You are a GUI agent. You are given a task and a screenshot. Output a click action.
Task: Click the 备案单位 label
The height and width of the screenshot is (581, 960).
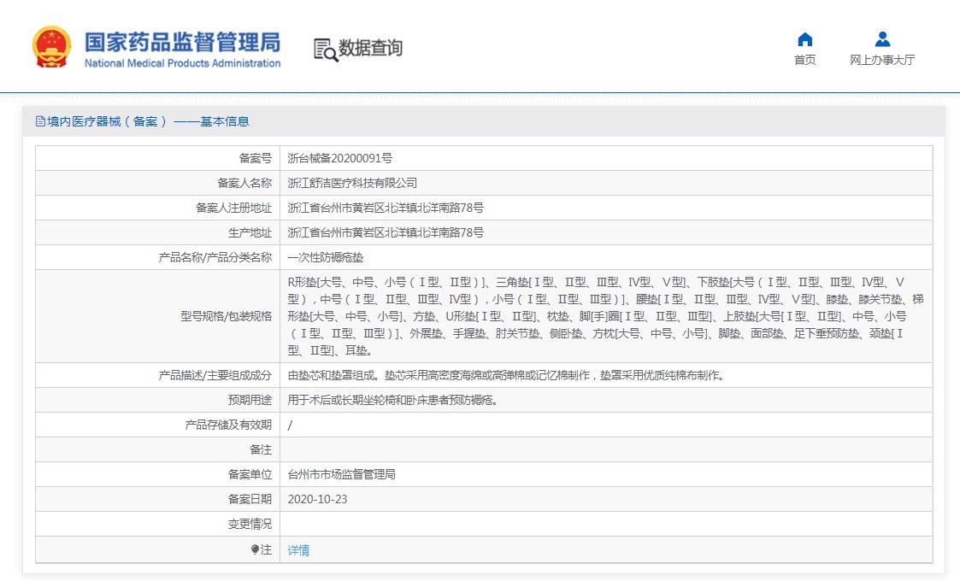pos(250,474)
